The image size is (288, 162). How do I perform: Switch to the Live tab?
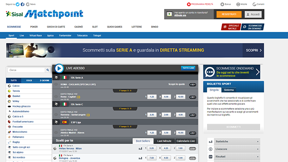pos(22,36)
